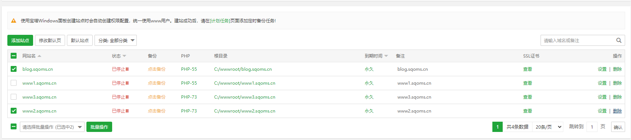This screenshot has height=140, width=631.
Task: Click 永久 expiry for www1.sqoms.cn
Action: tap(369, 83)
